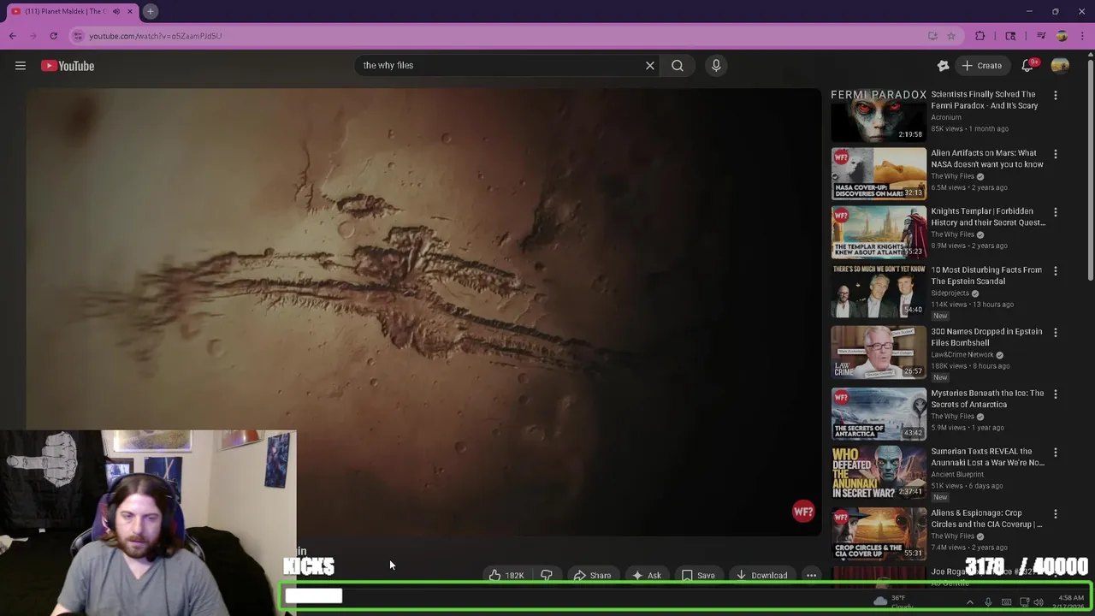Open site info icon in the address bar

click(x=78, y=36)
